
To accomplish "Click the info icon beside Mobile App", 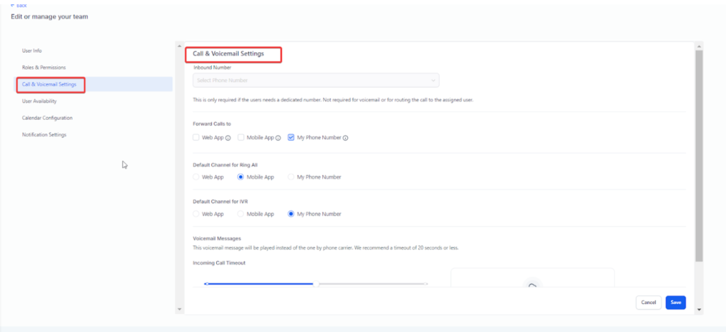I will 278,138.
